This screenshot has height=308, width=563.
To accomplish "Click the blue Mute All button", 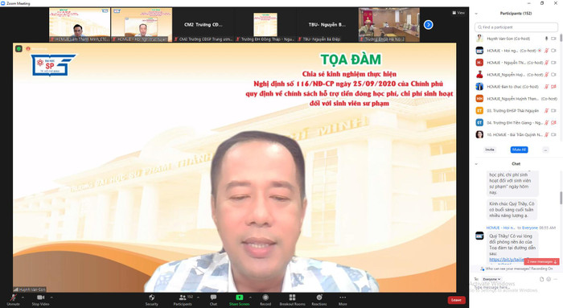I will [520, 150].
